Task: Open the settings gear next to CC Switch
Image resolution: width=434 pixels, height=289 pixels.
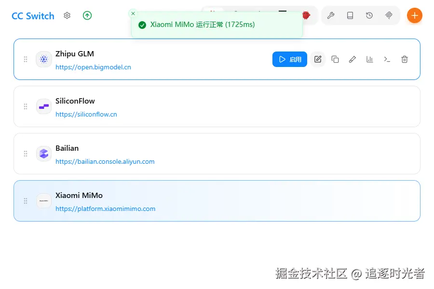Action: point(67,15)
